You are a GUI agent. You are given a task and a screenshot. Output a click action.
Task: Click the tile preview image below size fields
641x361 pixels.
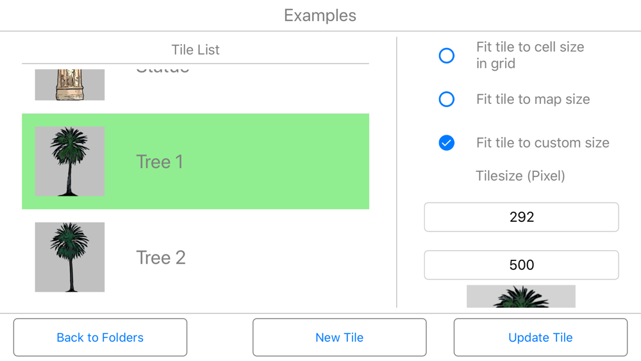coord(521,296)
